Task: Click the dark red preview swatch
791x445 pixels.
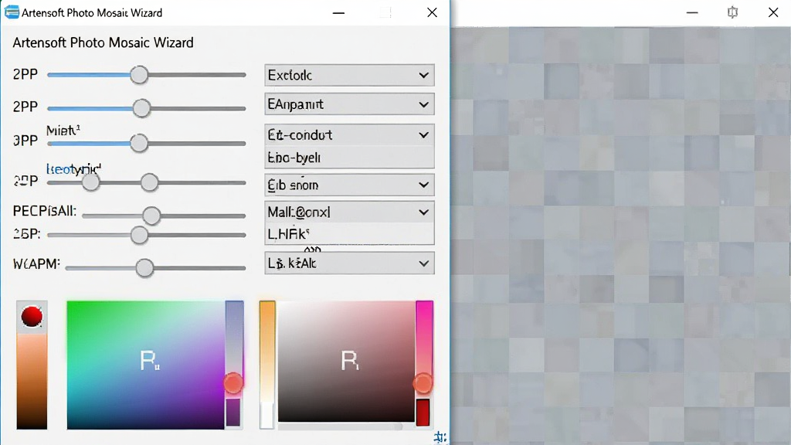Action: tap(423, 413)
